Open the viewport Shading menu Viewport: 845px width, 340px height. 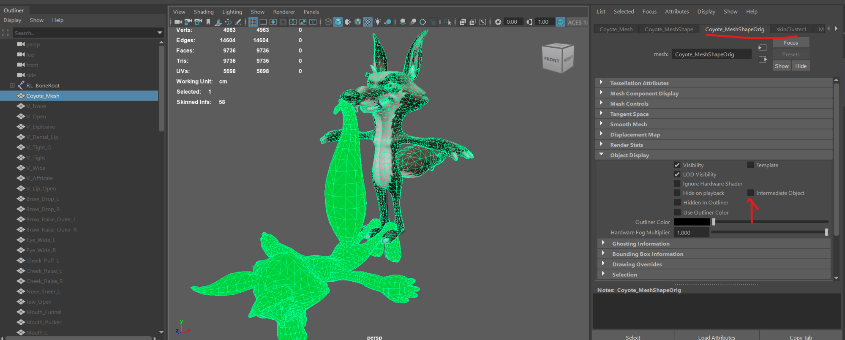[x=204, y=12]
